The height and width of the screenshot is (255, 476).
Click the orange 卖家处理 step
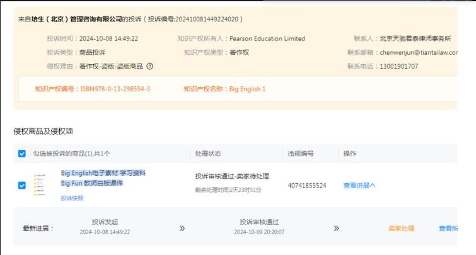pyautogui.click(x=401, y=229)
